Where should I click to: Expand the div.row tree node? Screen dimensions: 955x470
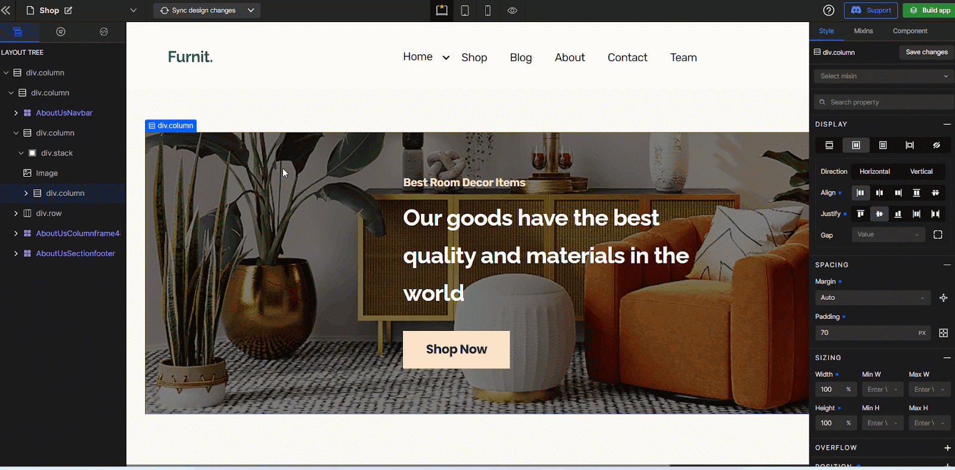coord(16,213)
